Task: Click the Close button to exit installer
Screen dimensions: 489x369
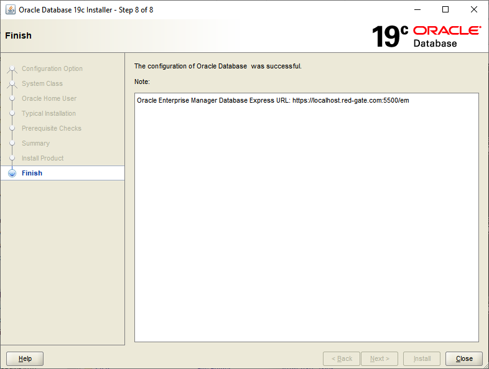Action: point(463,358)
